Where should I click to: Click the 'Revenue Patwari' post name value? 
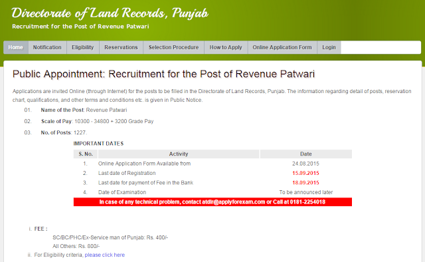pos(106,110)
